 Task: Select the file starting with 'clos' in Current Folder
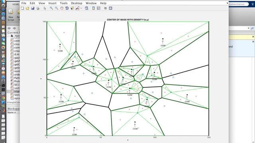tap(15, 44)
